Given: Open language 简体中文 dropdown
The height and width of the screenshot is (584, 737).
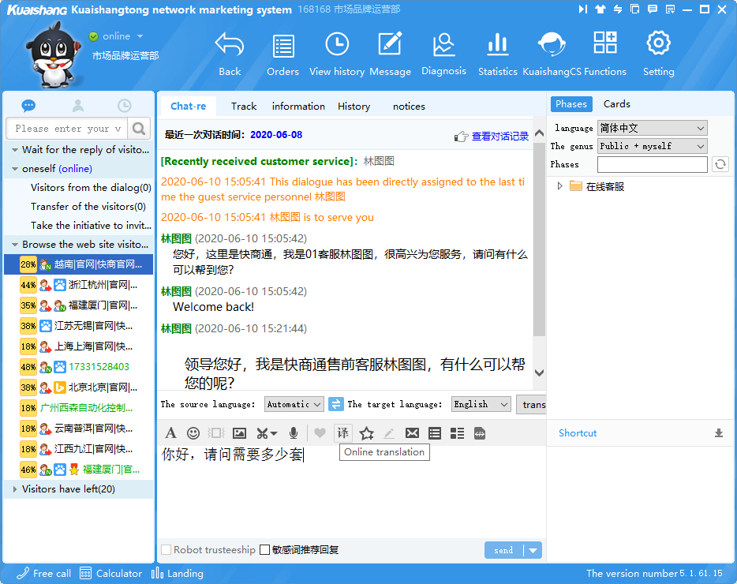Looking at the screenshot, I should coord(652,128).
